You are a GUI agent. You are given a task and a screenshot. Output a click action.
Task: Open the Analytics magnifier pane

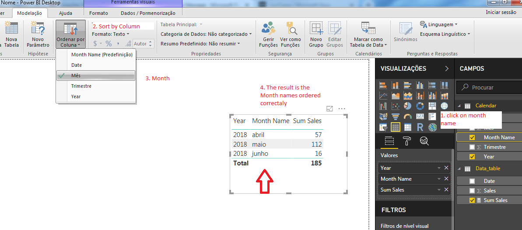coord(424,141)
